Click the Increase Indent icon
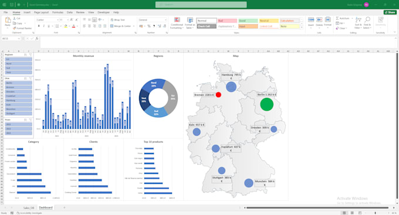The image size is (399, 215). tap(104, 26)
